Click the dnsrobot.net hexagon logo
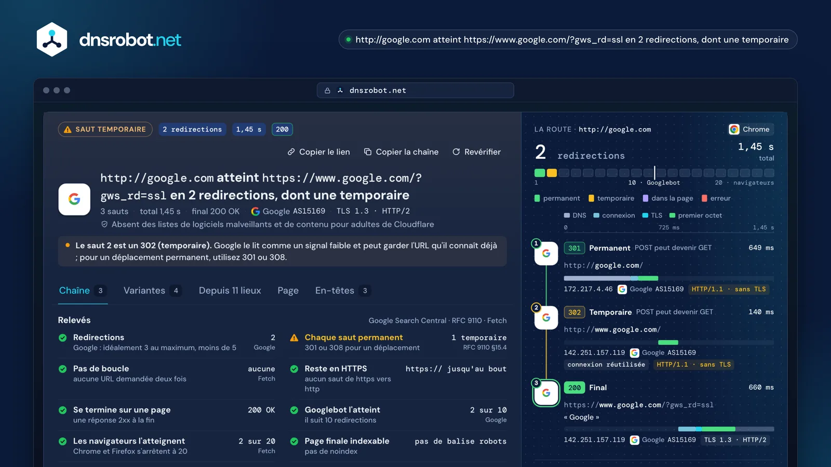 coord(52,39)
